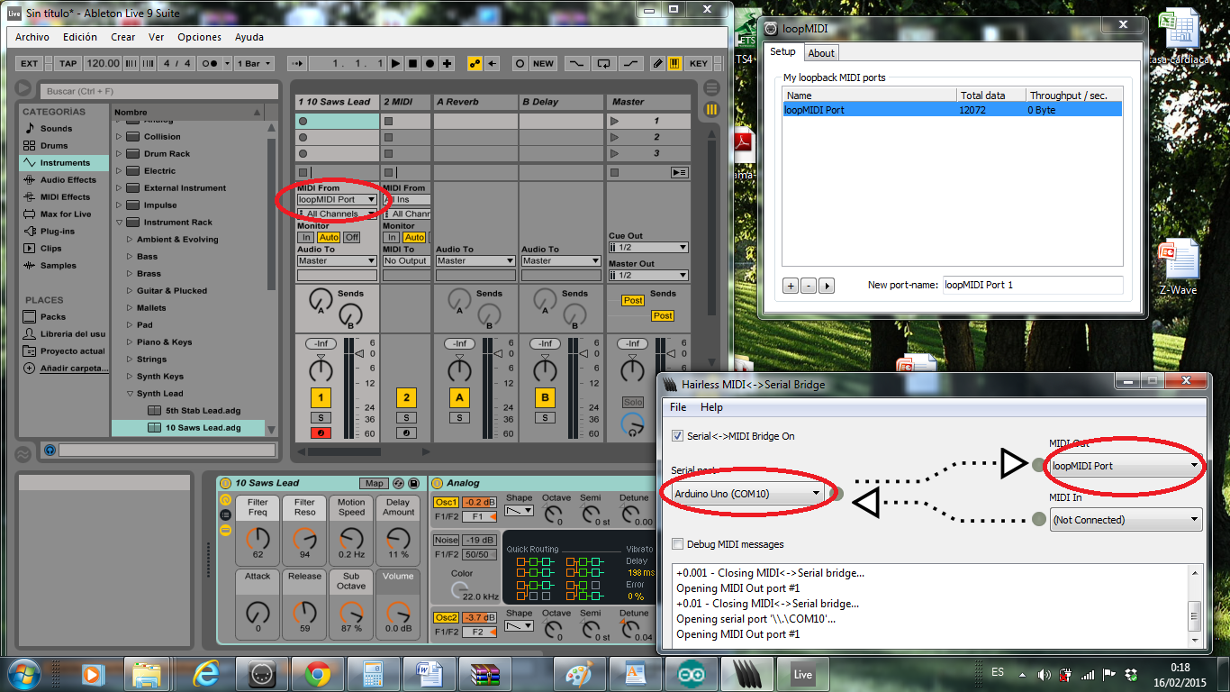
Task: Expand the Drum Rack folder
Action: click(118, 154)
